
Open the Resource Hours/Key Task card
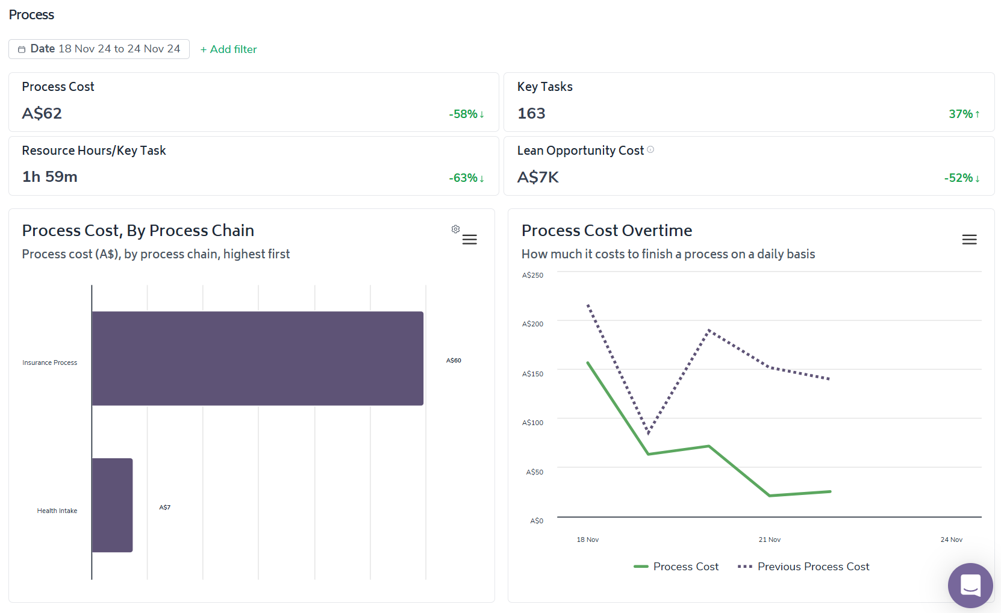[x=254, y=166]
